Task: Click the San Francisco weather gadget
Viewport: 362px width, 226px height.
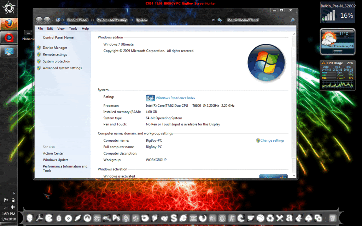Action: point(338,42)
